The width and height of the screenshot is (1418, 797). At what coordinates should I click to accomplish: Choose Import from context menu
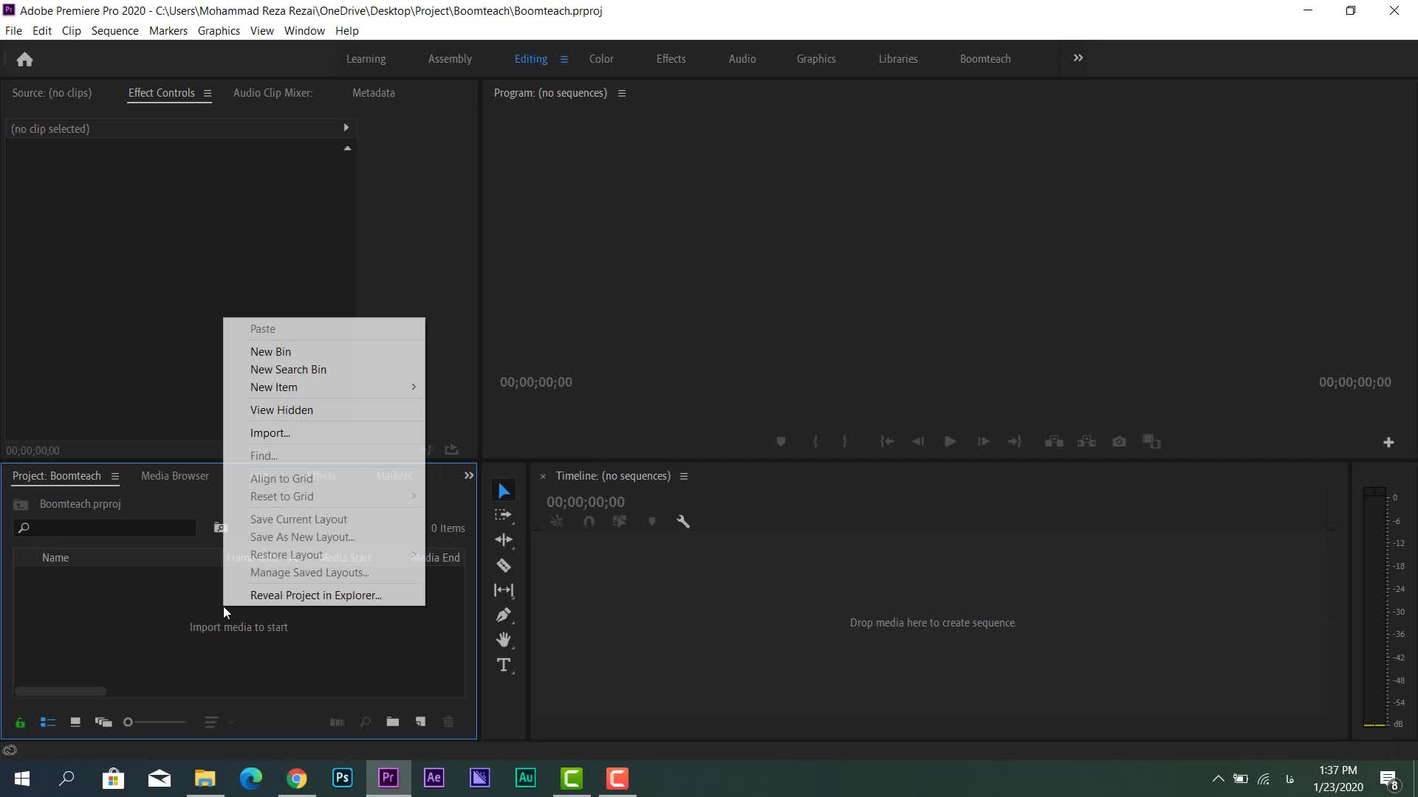tap(270, 433)
